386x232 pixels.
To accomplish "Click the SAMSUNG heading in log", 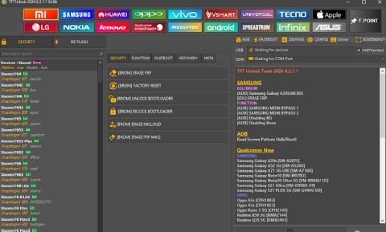I will tap(249, 83).
